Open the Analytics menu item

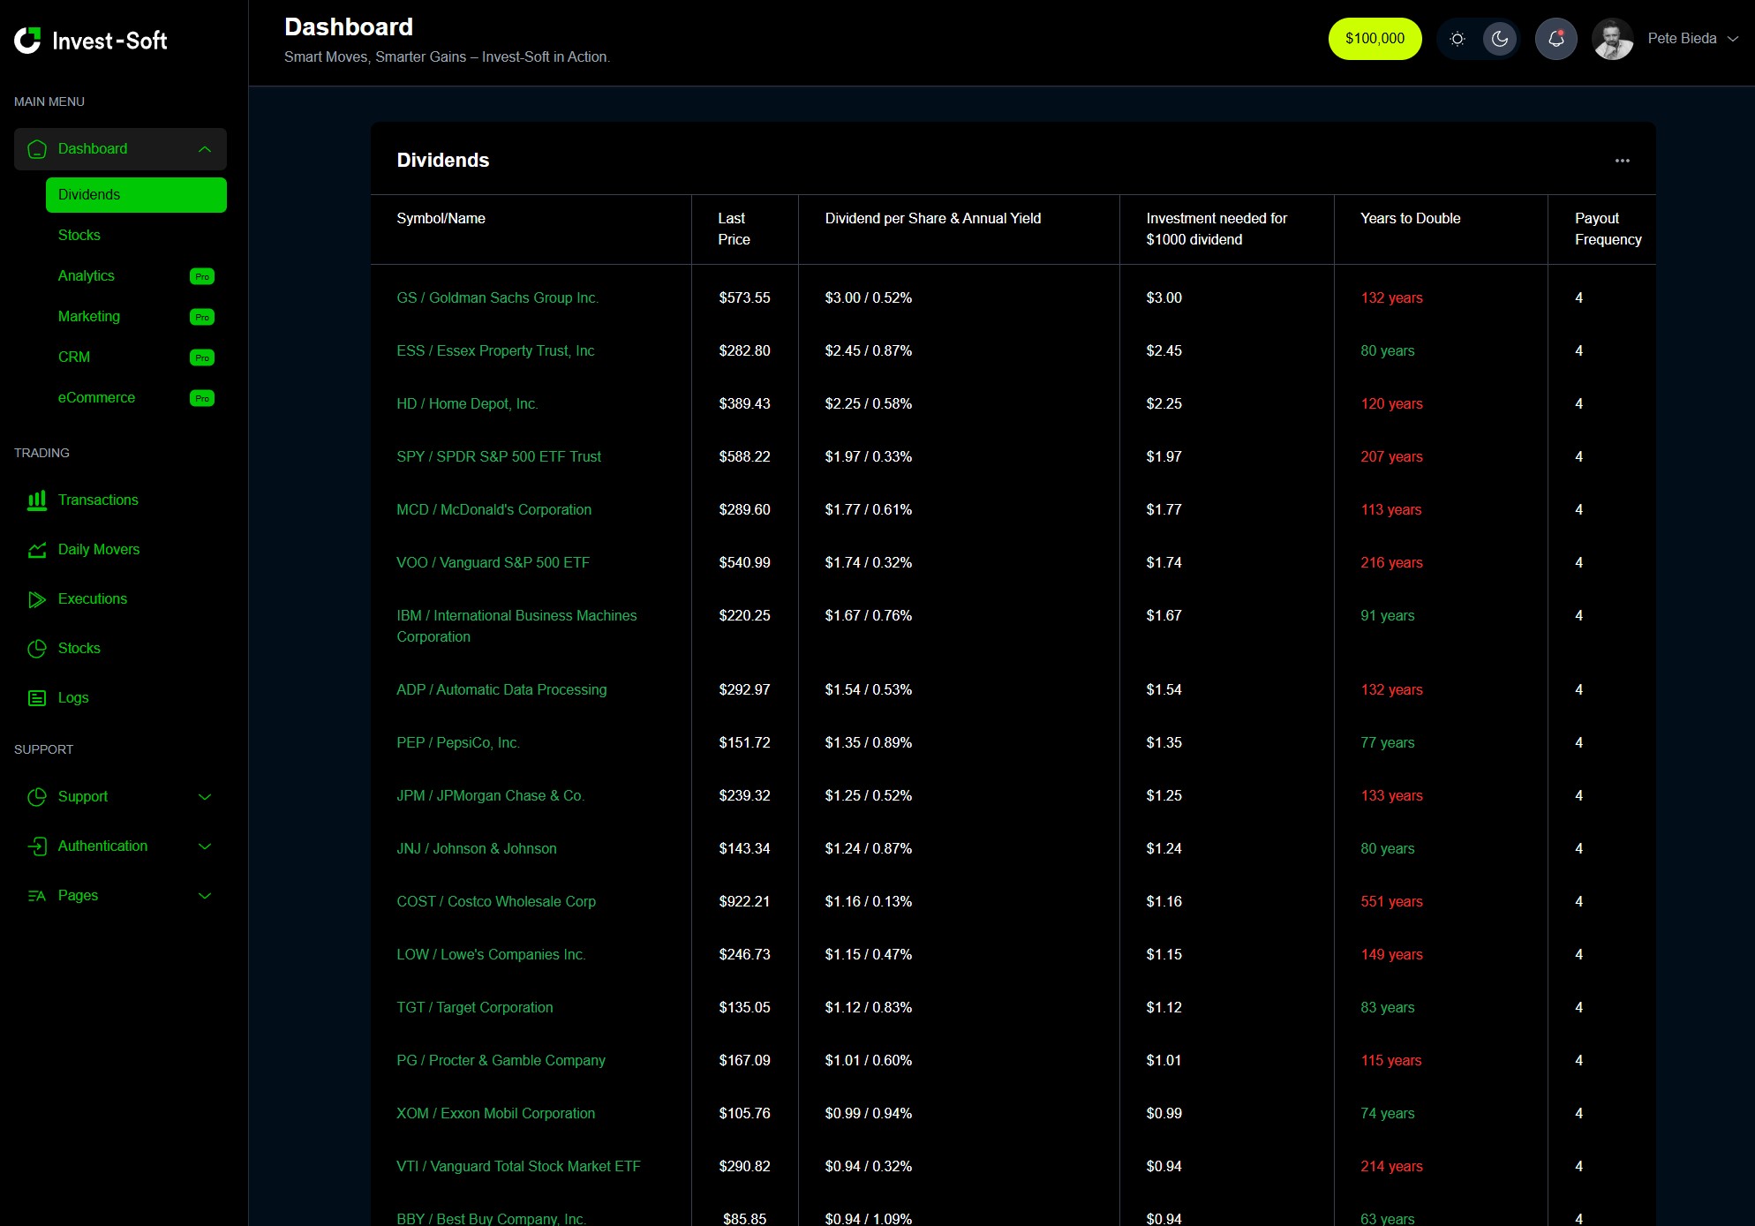pos(87,276)
